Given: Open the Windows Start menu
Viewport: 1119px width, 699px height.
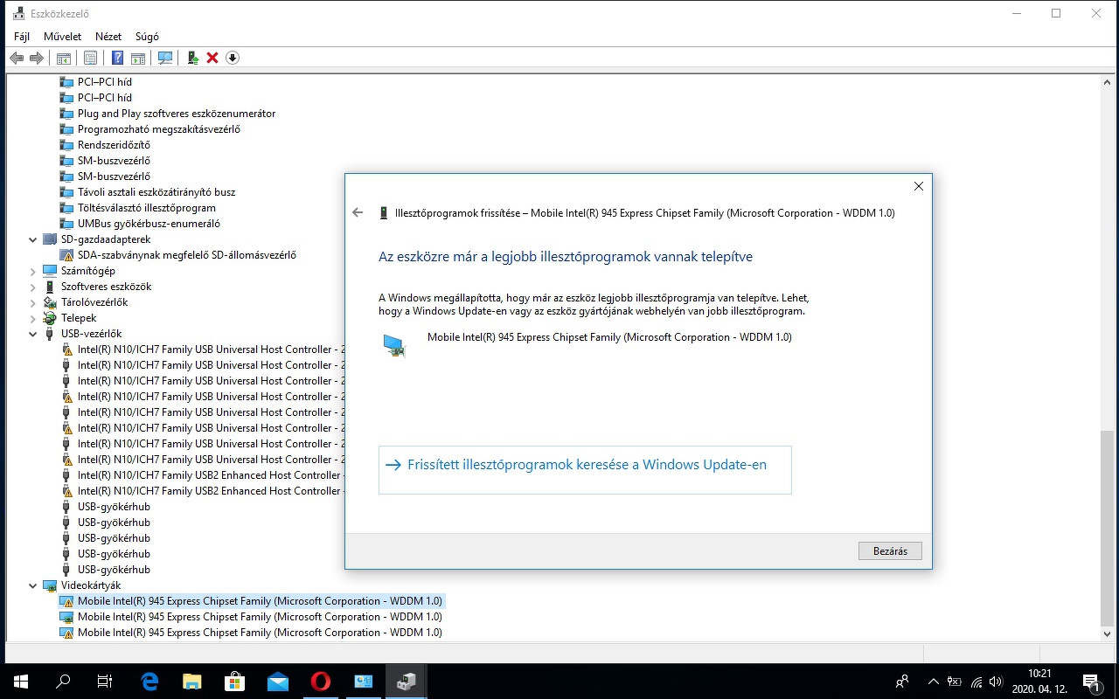Looking at the screenshot, I should click(x=20, y=682).
